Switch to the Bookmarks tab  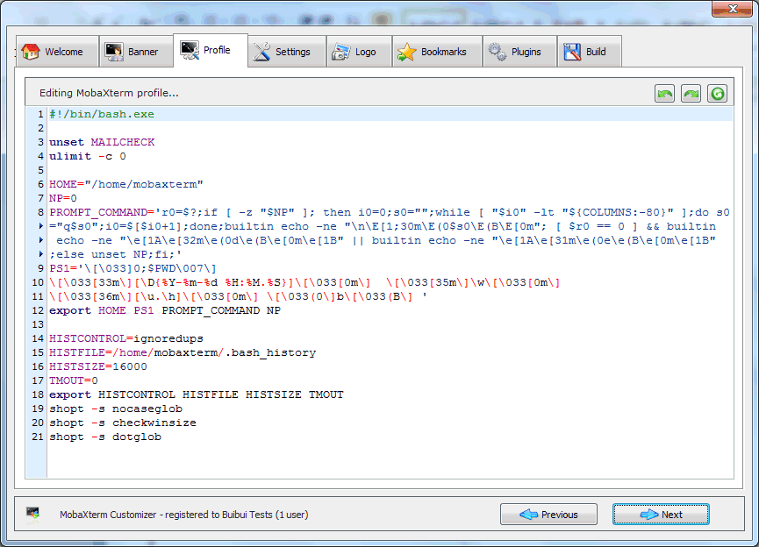point(437,51)
